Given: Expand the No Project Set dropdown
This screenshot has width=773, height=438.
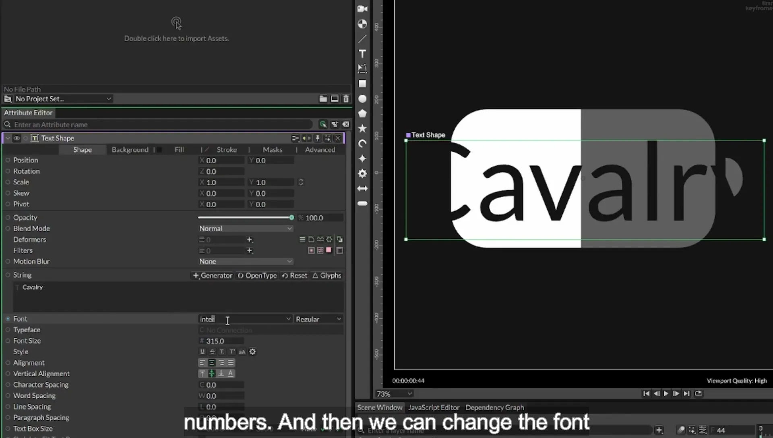Looking at the screenshot, I should click(63, 99).
